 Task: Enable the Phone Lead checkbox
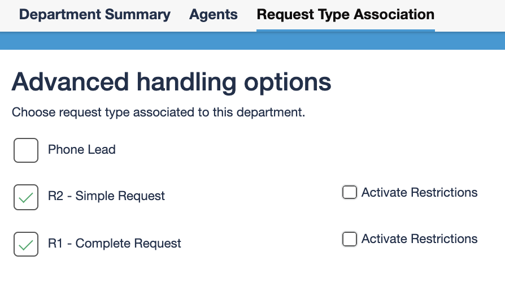pos(26,150)
